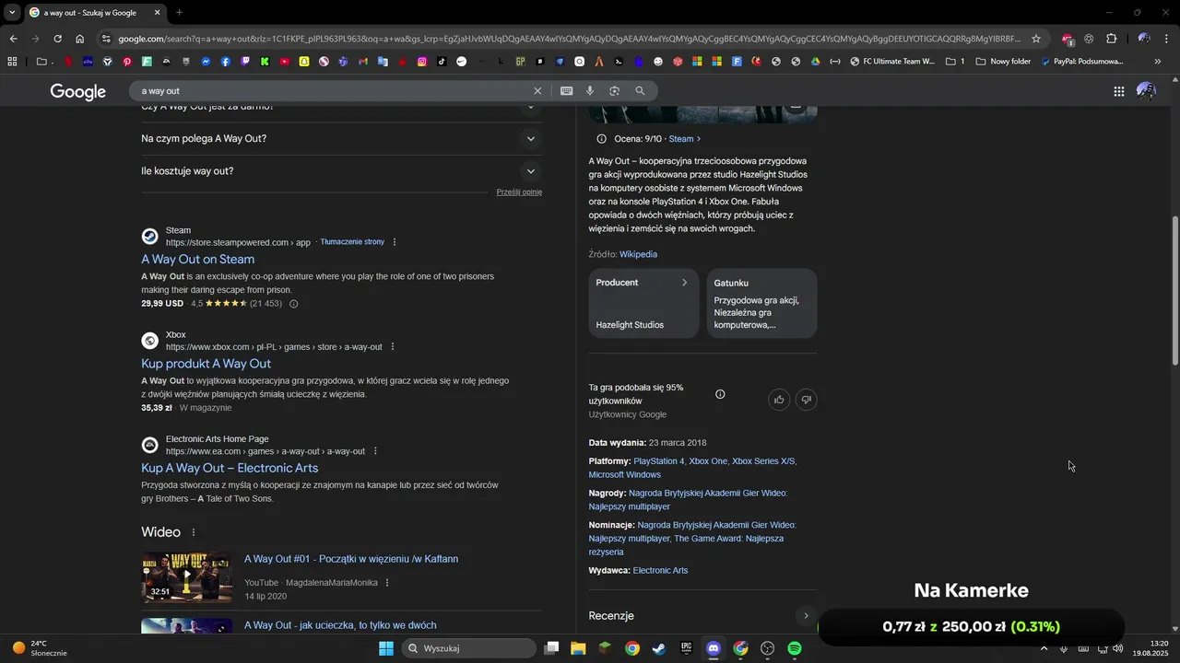This screenshot has width=1180, height=663.
Task: Open the Snapchat bookmark icon
Action: coord(304,62)
